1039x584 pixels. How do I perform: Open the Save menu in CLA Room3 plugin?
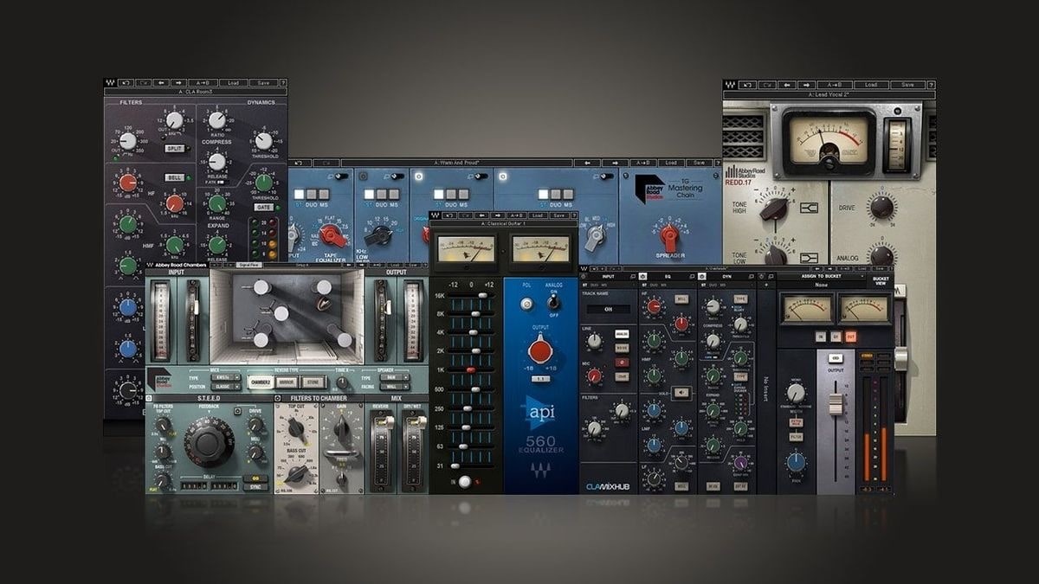tap(262, 84)
